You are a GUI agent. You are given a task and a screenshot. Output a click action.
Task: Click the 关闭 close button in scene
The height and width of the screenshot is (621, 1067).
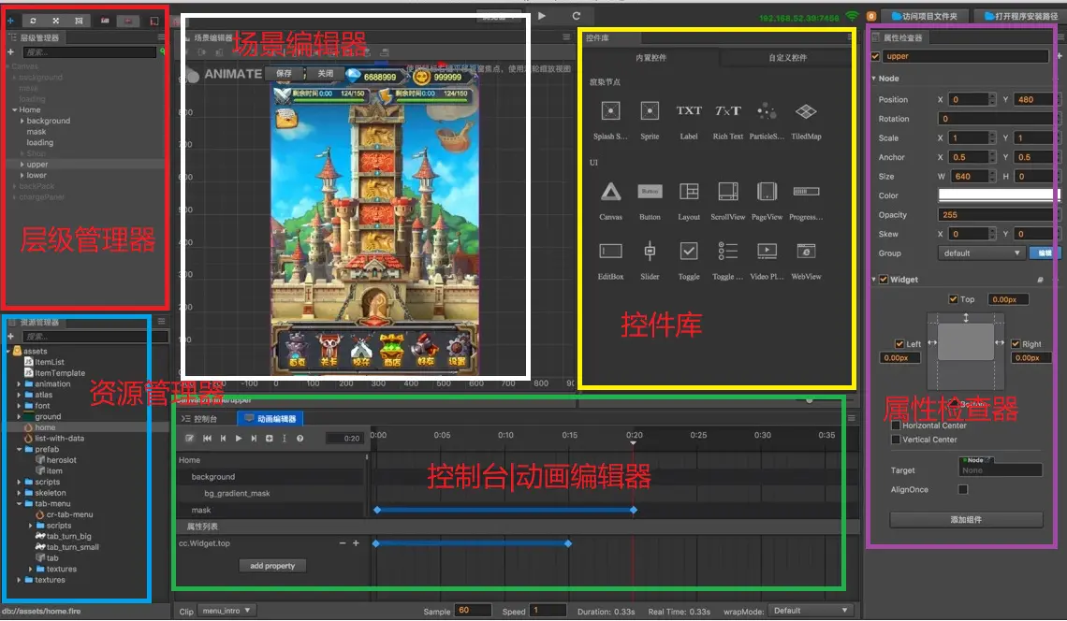(x=326, y=74)
